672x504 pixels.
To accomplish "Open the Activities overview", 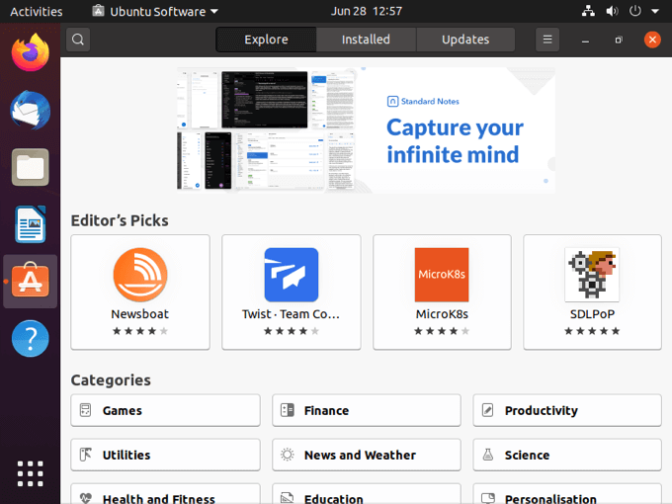I will [x=37, y=12].
